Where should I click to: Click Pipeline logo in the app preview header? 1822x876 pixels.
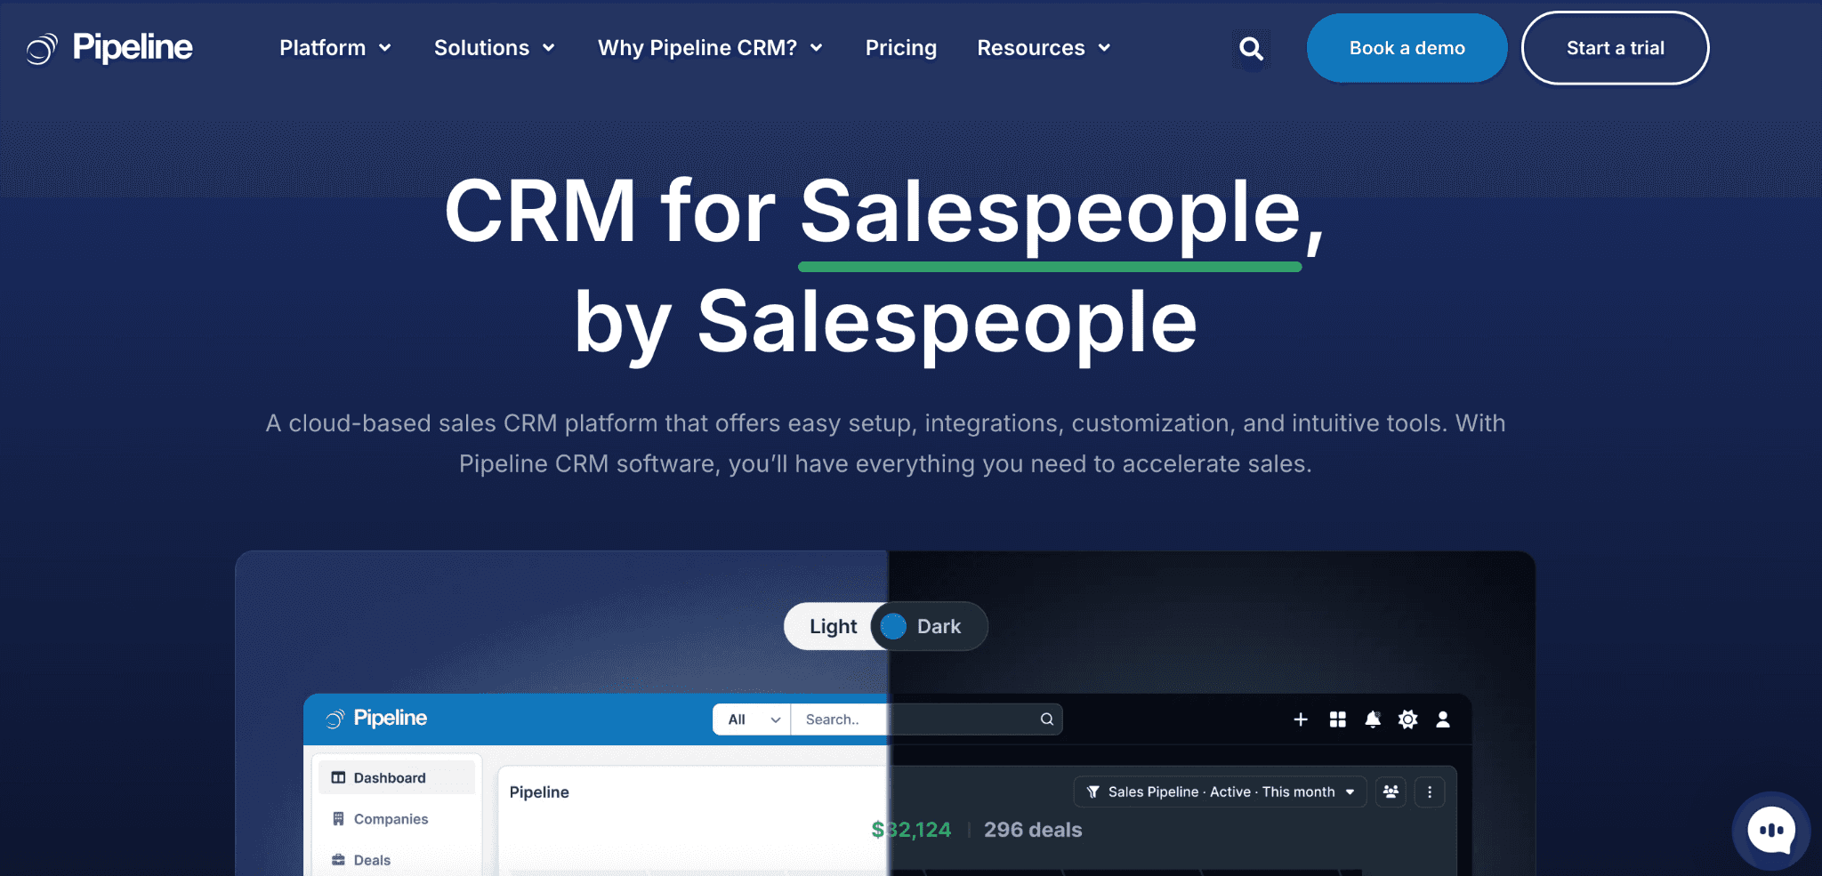point(376,719)
